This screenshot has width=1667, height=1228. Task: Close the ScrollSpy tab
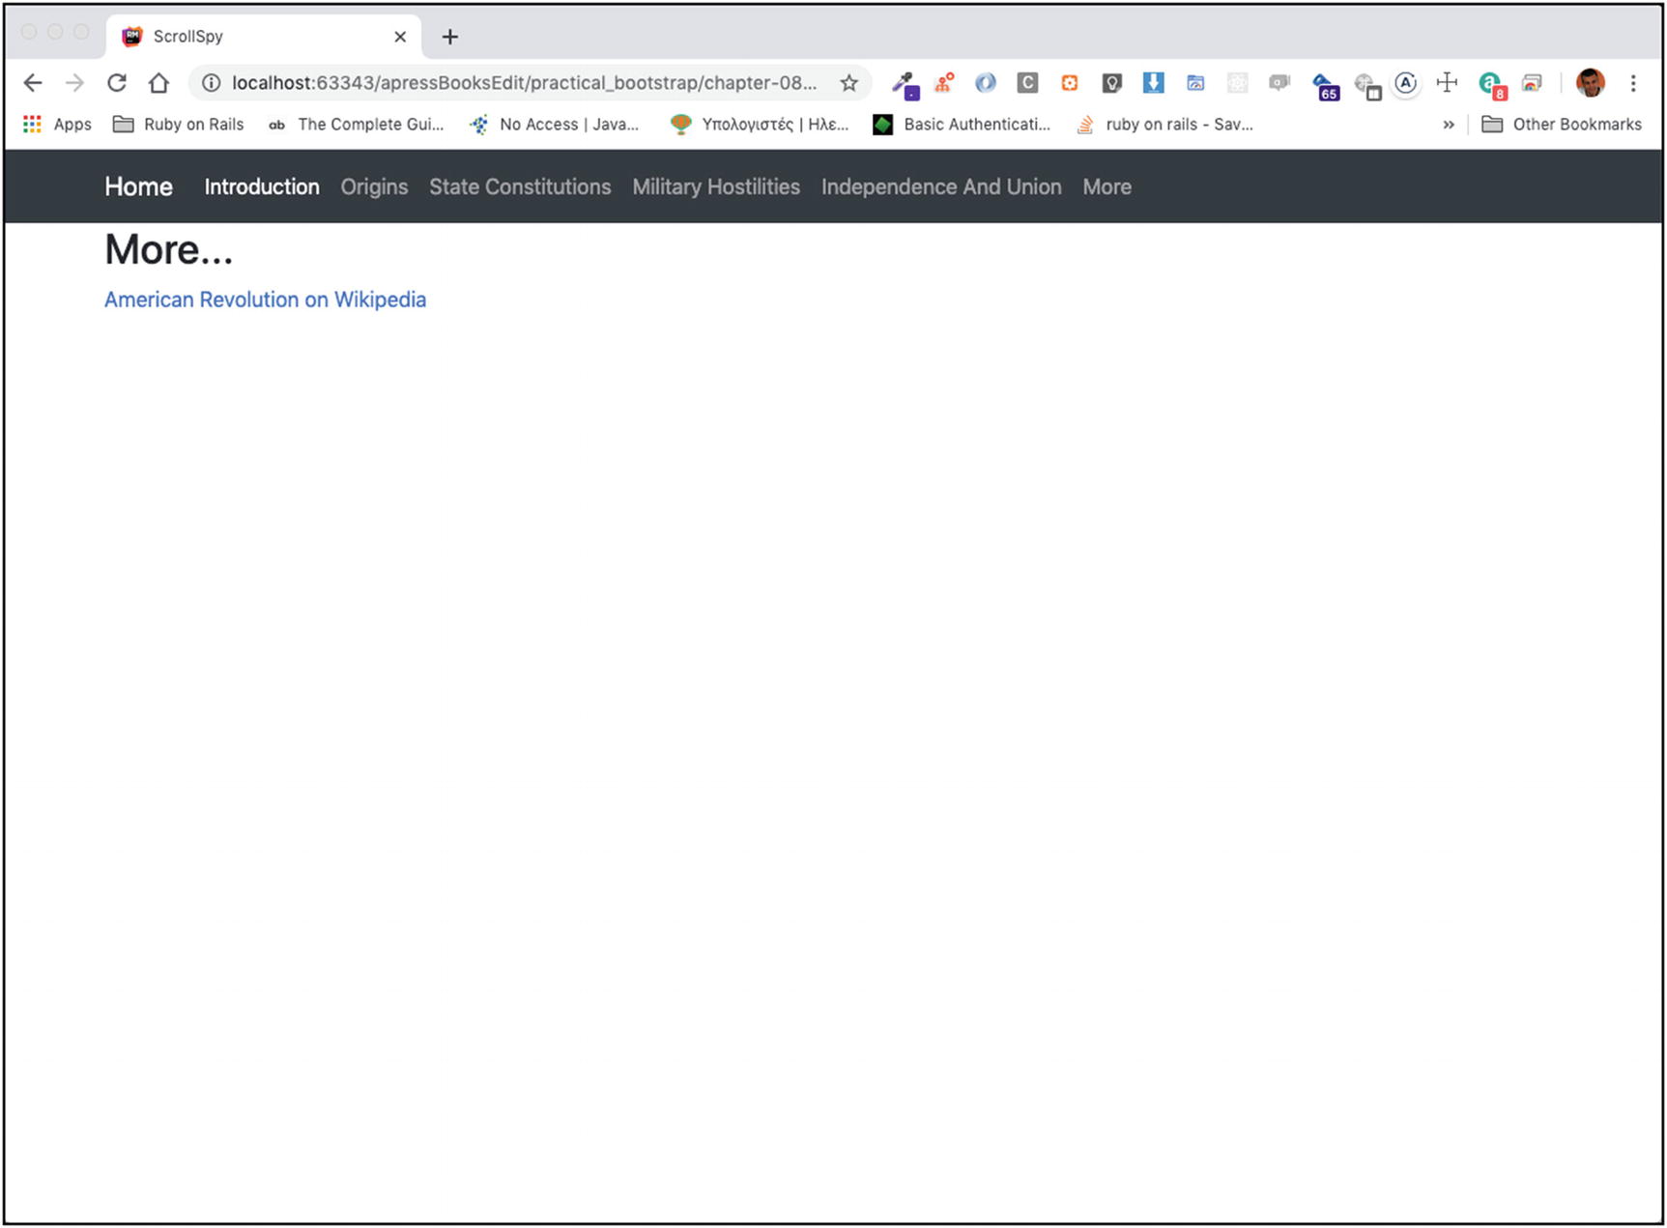tap(400, 37)
